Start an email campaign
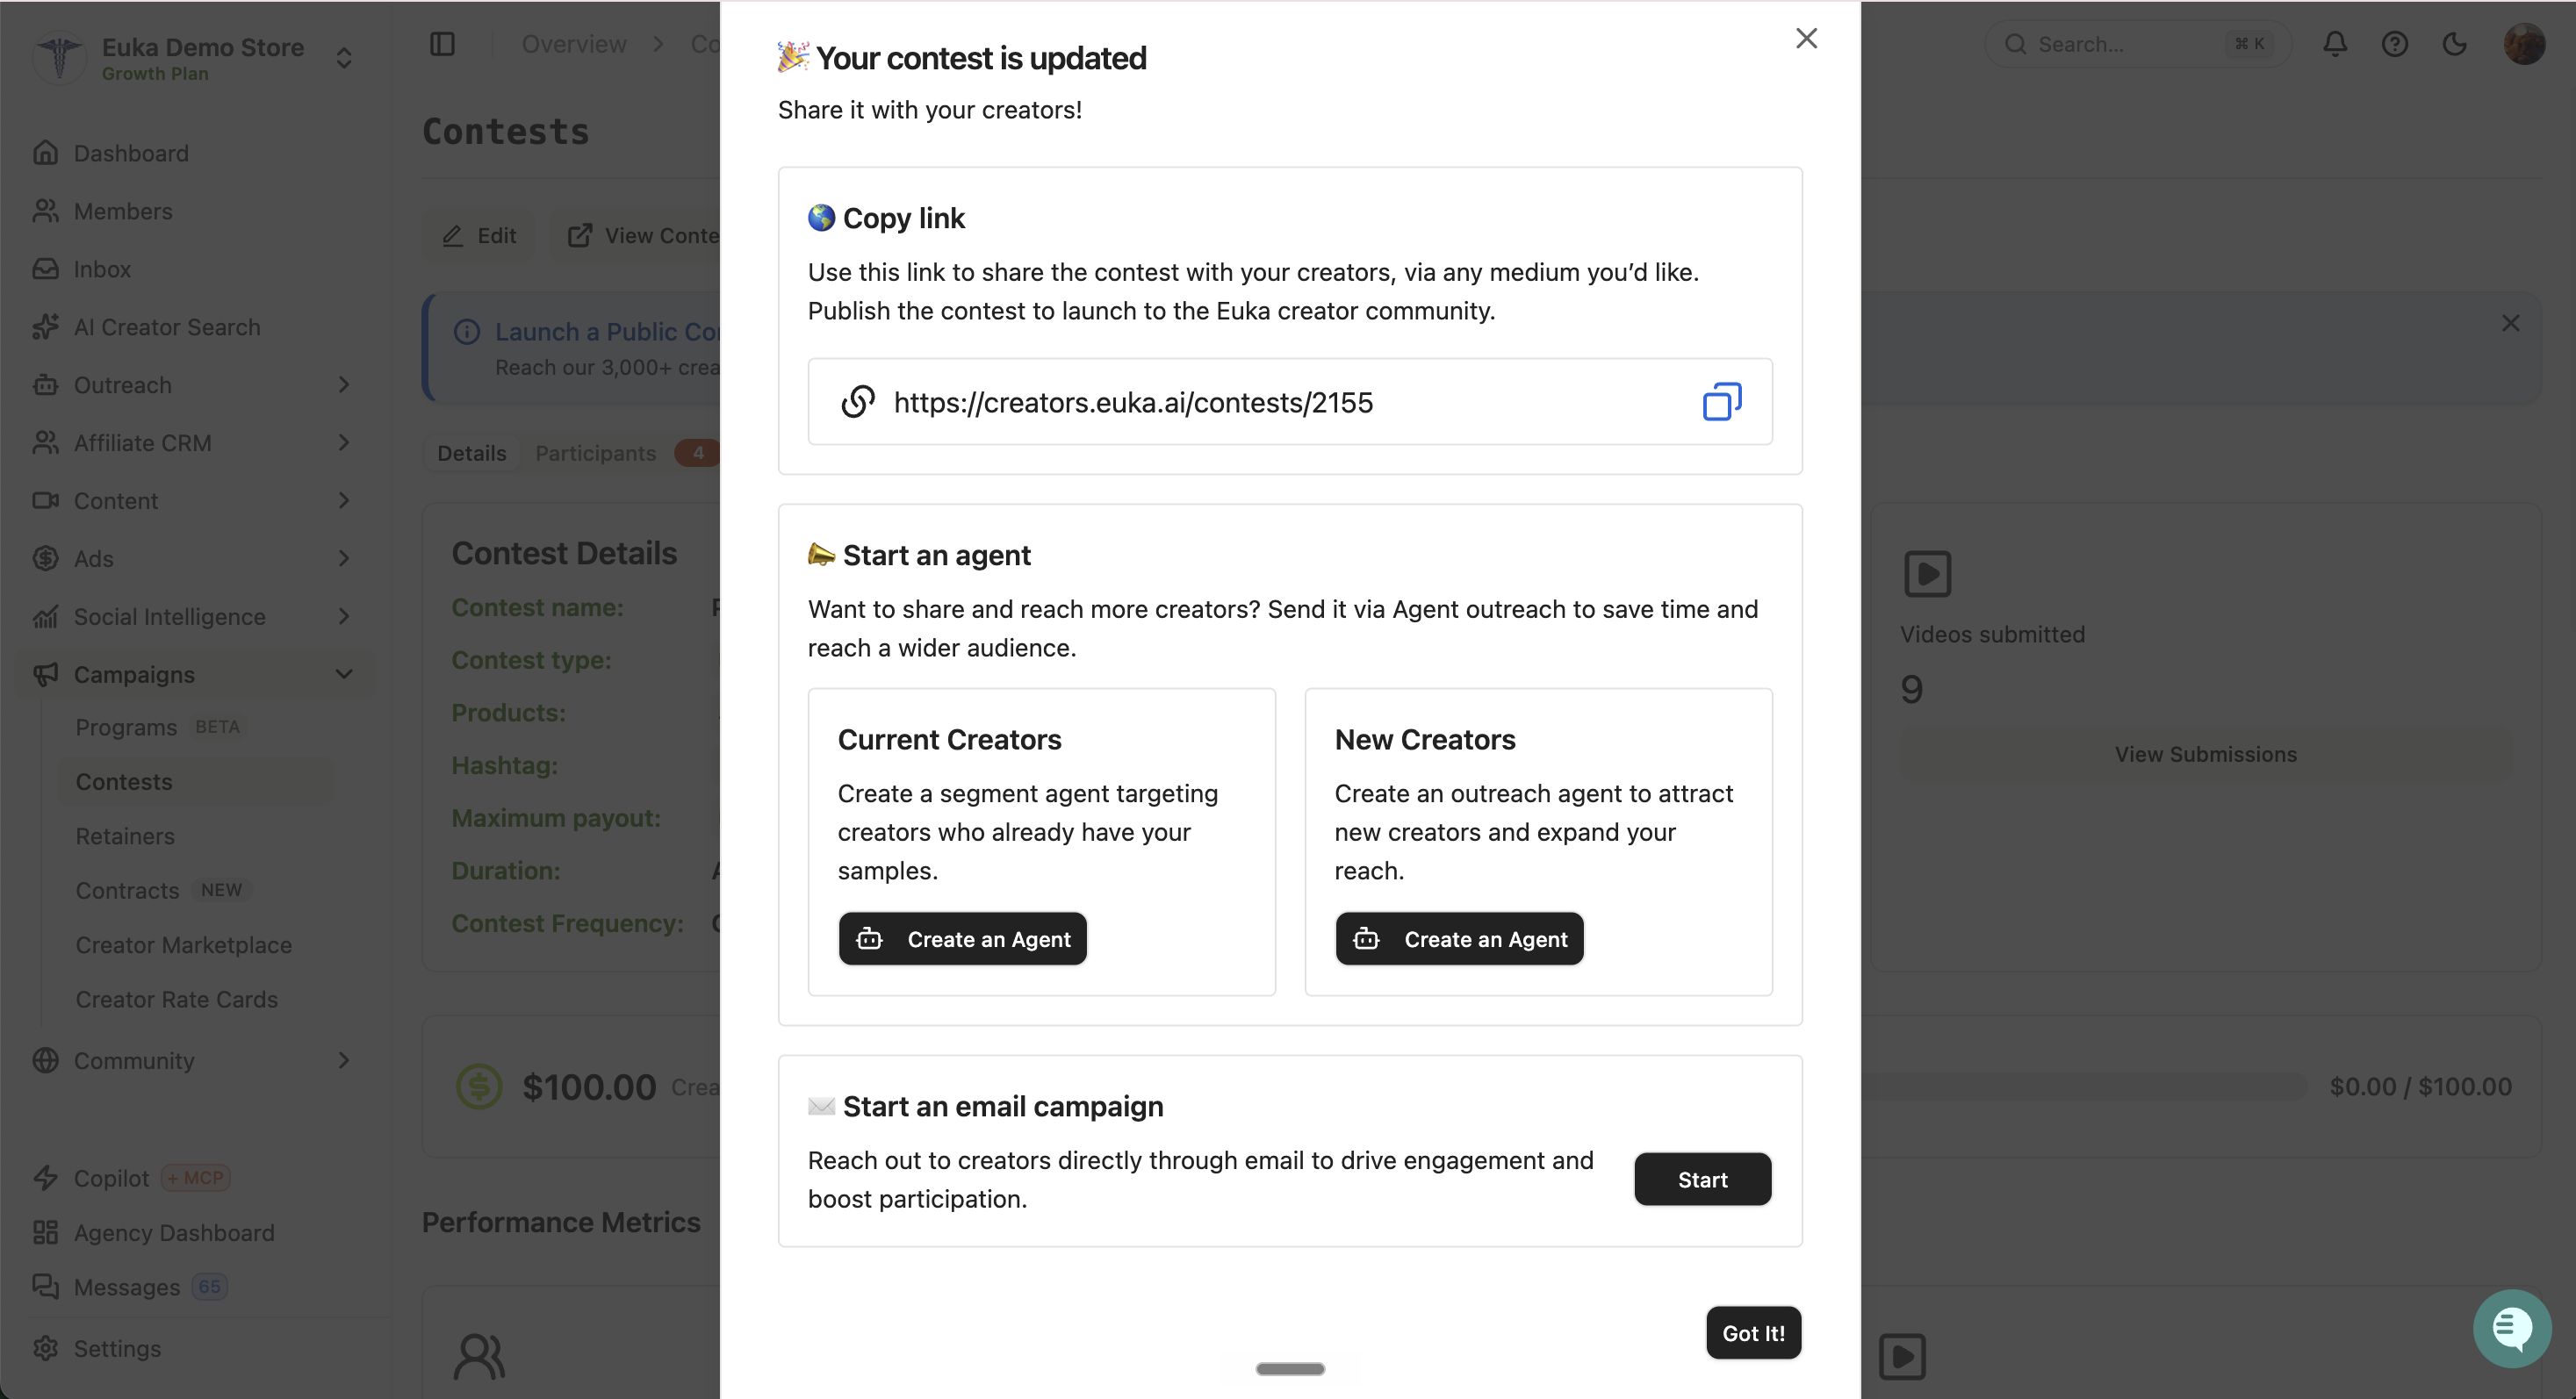Viewport: 2576px width, 1399px height. tap(1702, 1180)
